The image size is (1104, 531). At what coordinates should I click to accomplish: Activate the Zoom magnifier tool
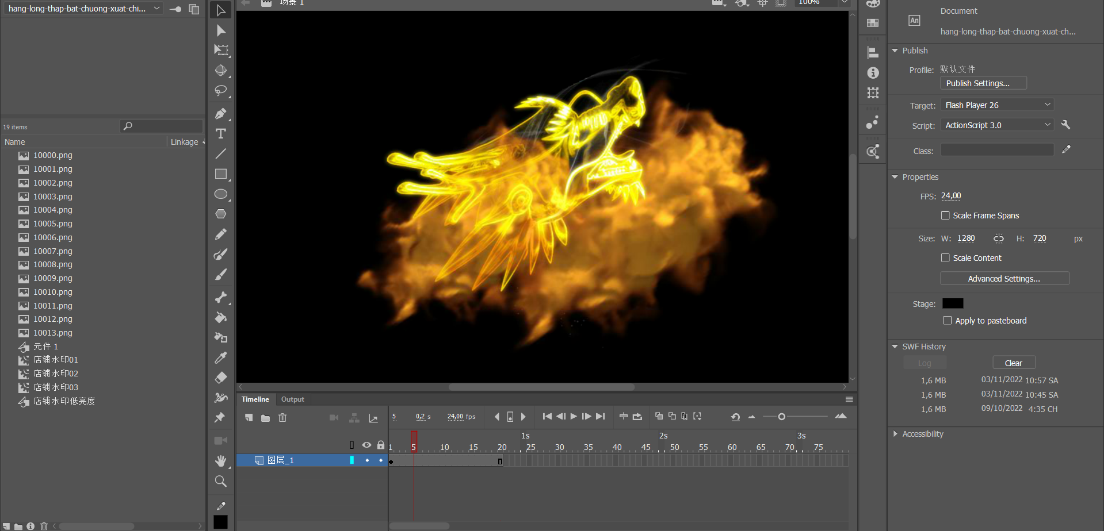click(220, 481)
